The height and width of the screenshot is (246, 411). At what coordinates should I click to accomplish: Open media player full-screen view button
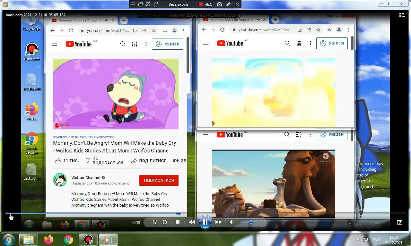(399, 222)
